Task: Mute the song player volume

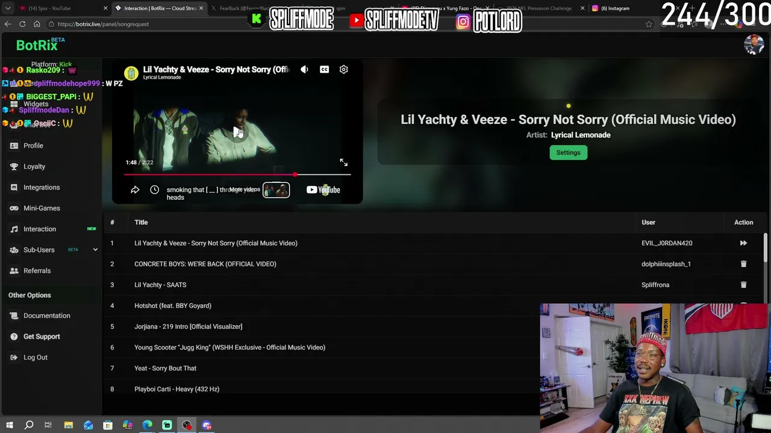Action: pyautogui.click(x=304, y=69)
